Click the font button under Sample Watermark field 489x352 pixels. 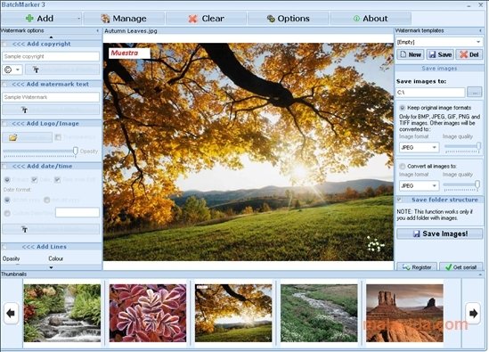pyautogui.click(x=51, y=110)
